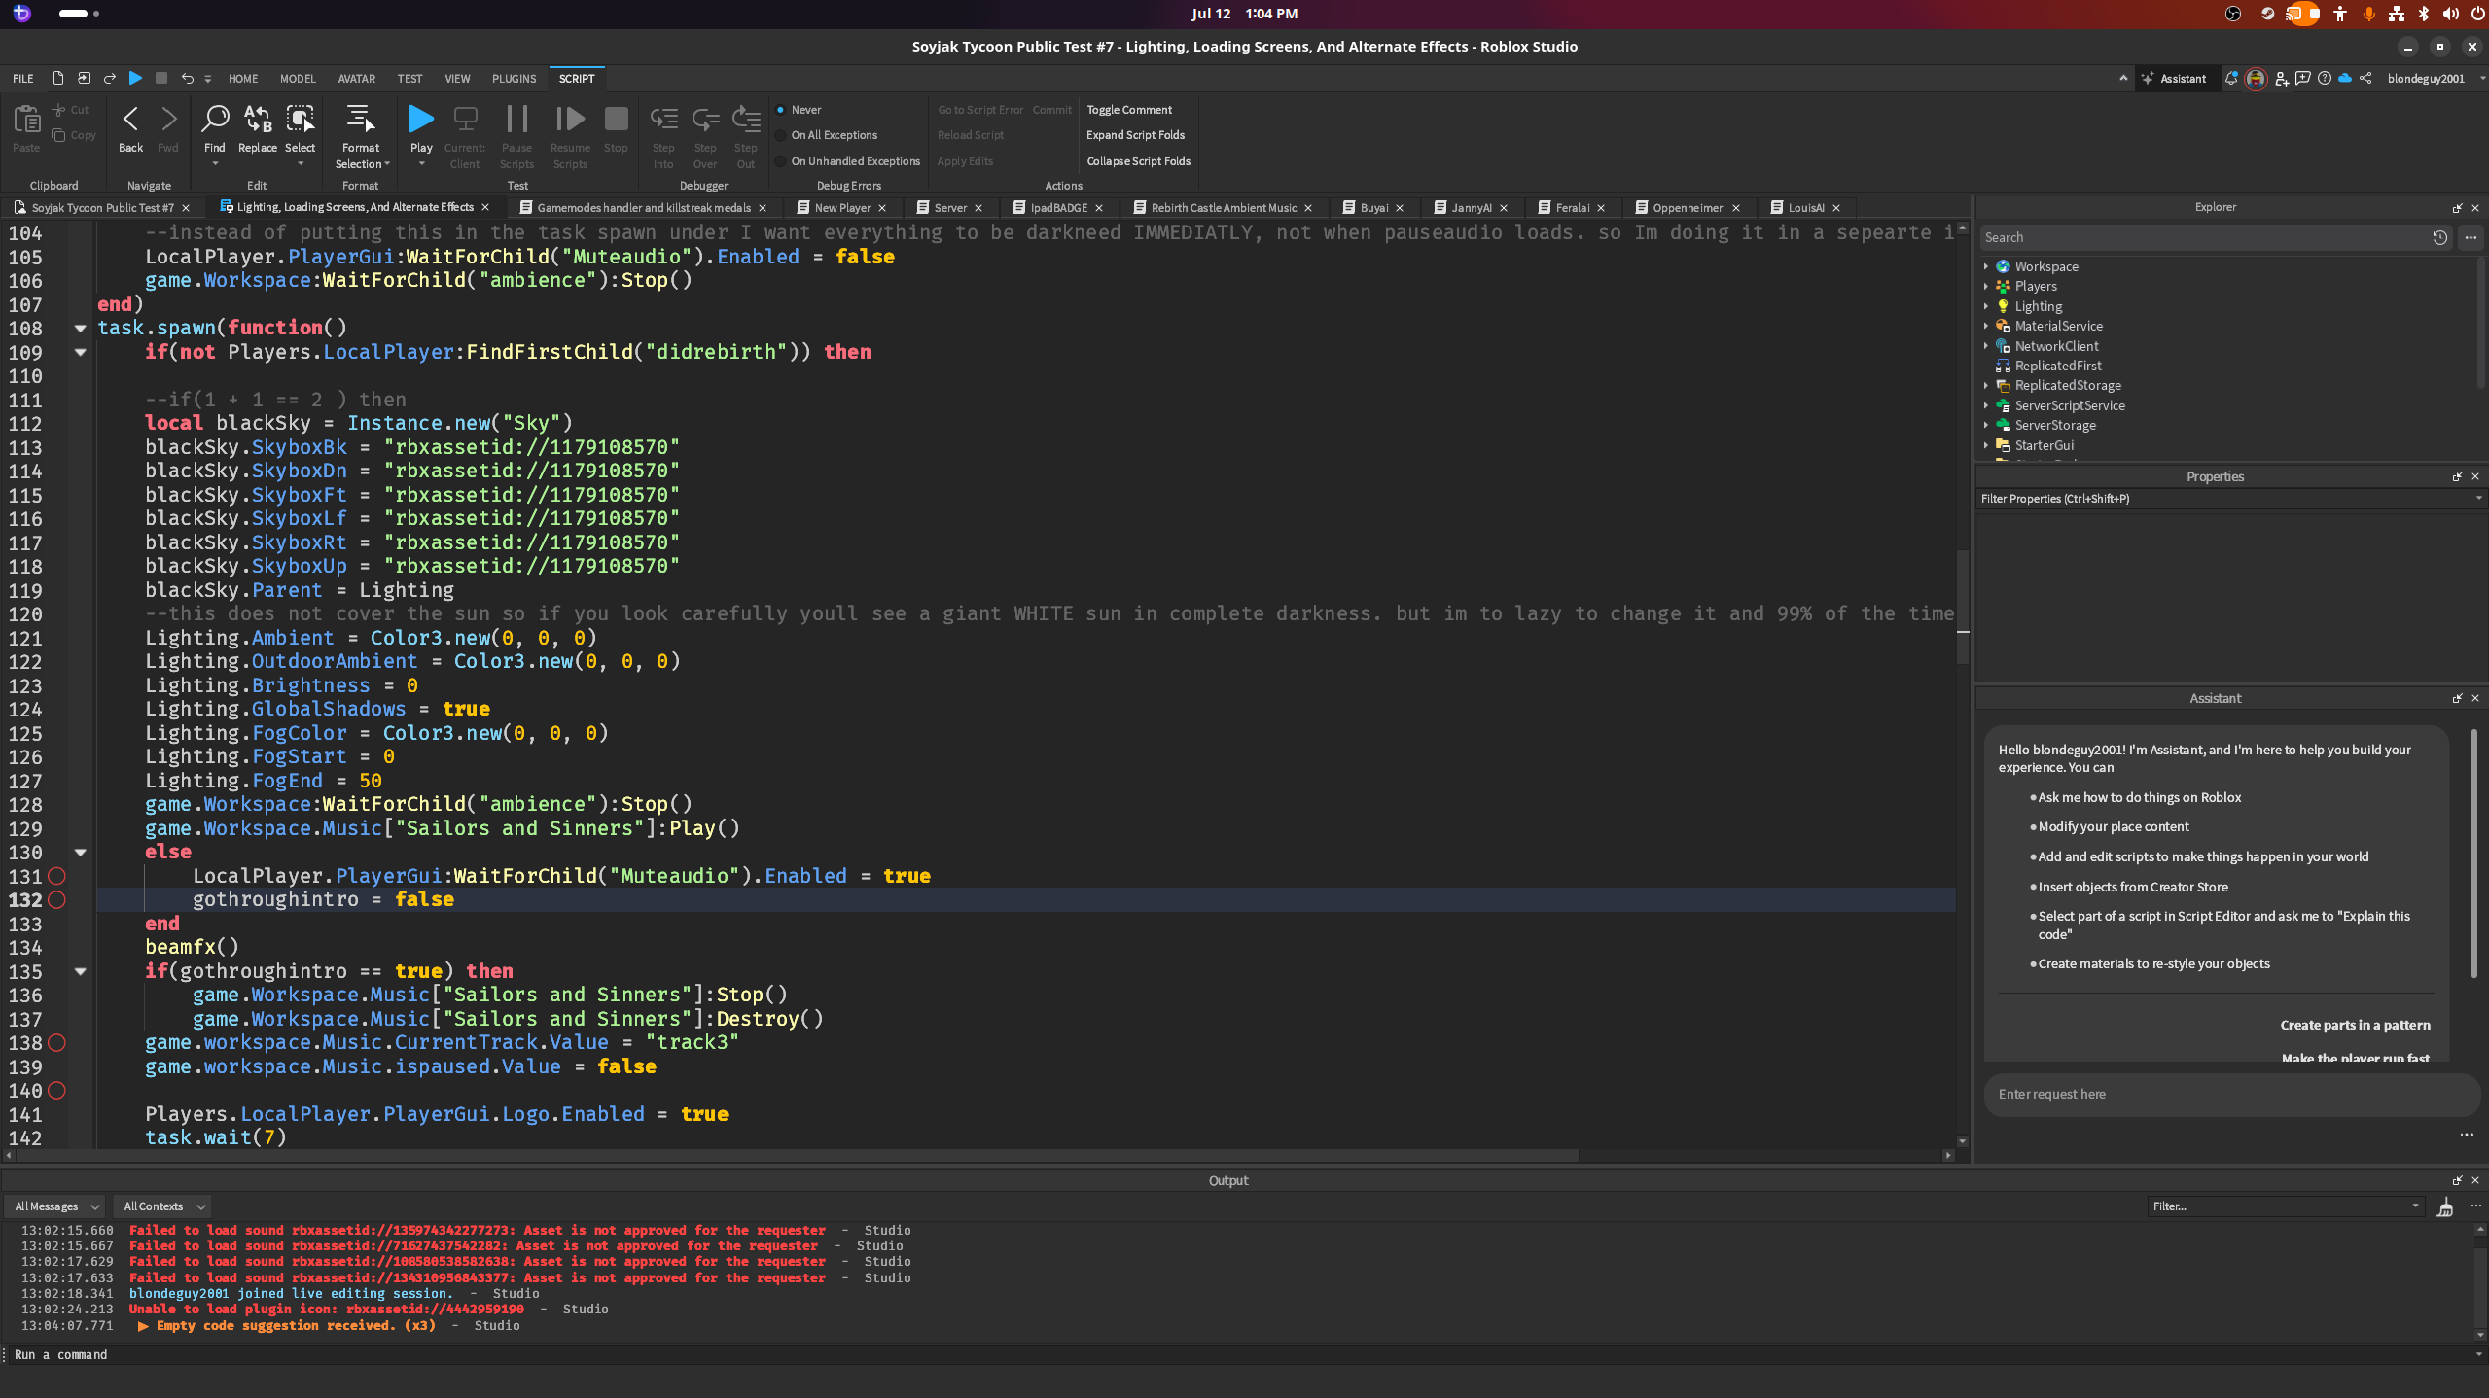Click the Explorer search history icon
Image resolution: width=2489 pixels, height=1398 pixels.
[x=2439, y=237]
